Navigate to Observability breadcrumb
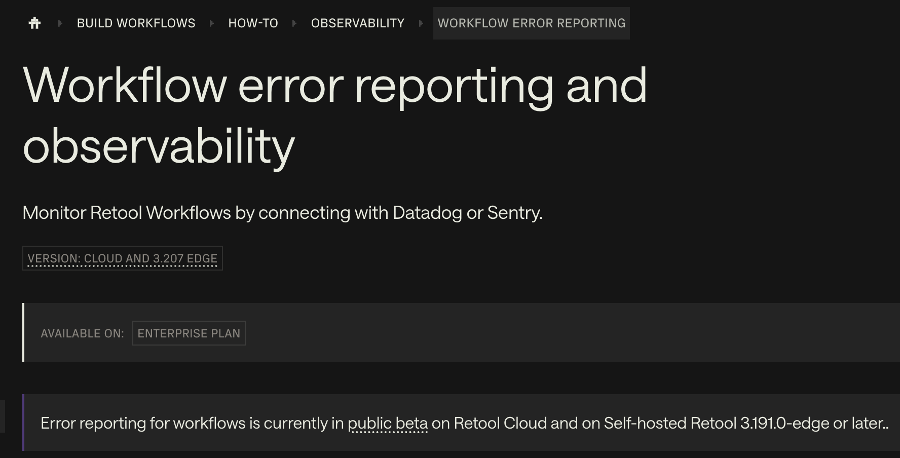 pyautogui.click(x=357, y=23)
